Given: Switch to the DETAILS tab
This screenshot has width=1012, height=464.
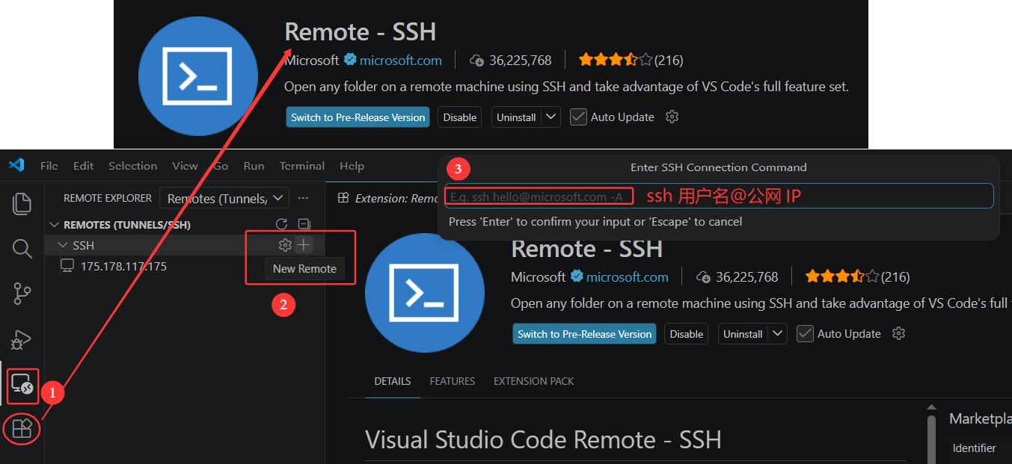Looking at the screenshot, I should [393, 381].
